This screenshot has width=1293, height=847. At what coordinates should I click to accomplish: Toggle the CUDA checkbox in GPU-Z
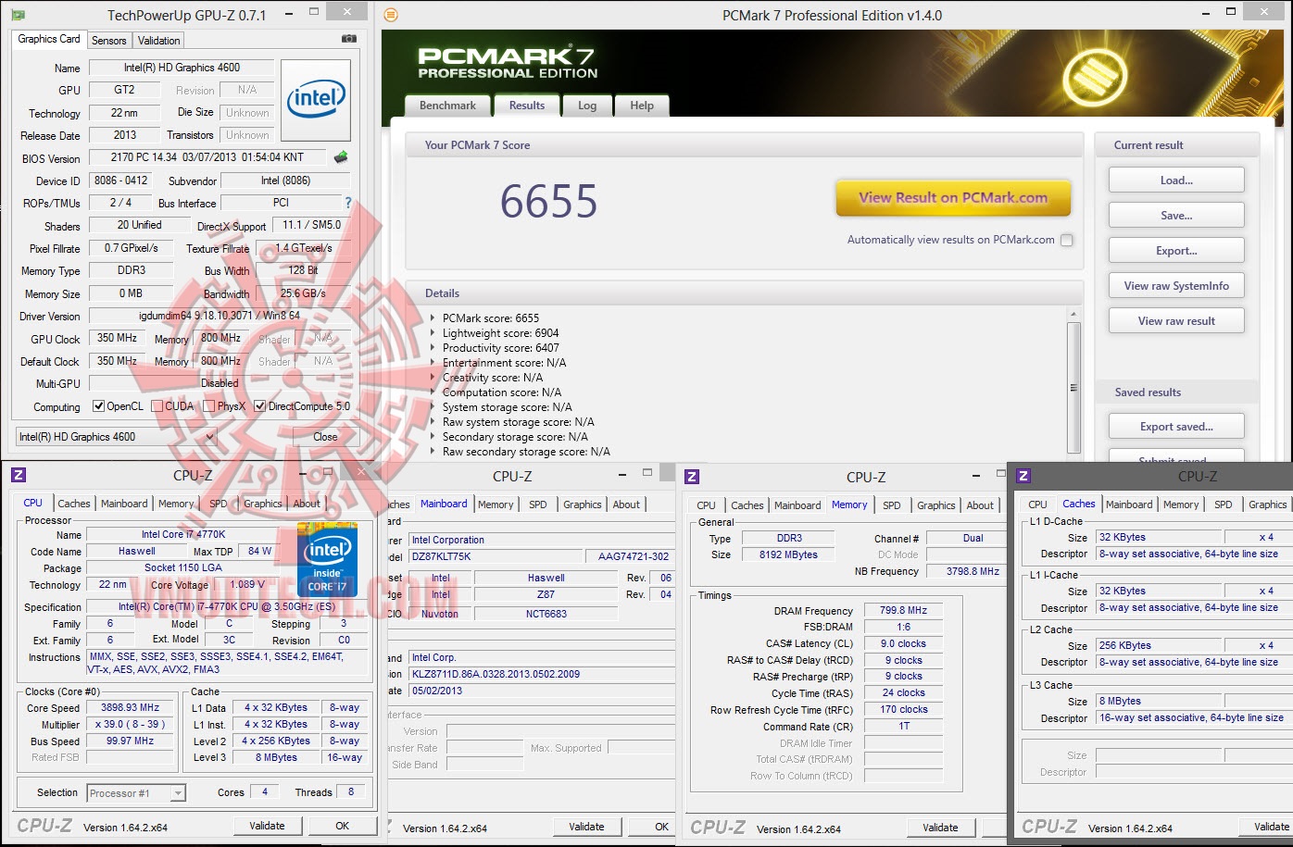(x=157, y=406)
